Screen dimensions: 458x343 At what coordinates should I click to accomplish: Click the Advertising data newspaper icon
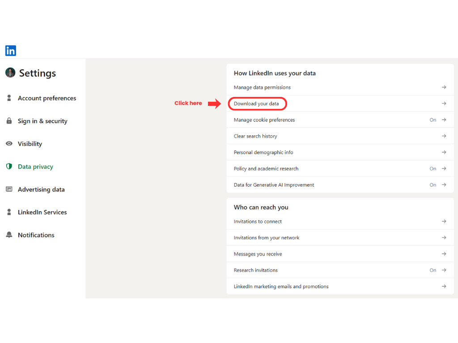point(9,189)
